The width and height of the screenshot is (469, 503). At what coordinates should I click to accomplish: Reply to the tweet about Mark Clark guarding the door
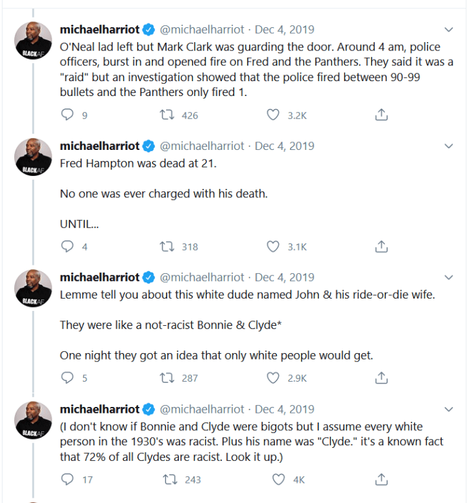pyautogui.click(x=67, y=115)
